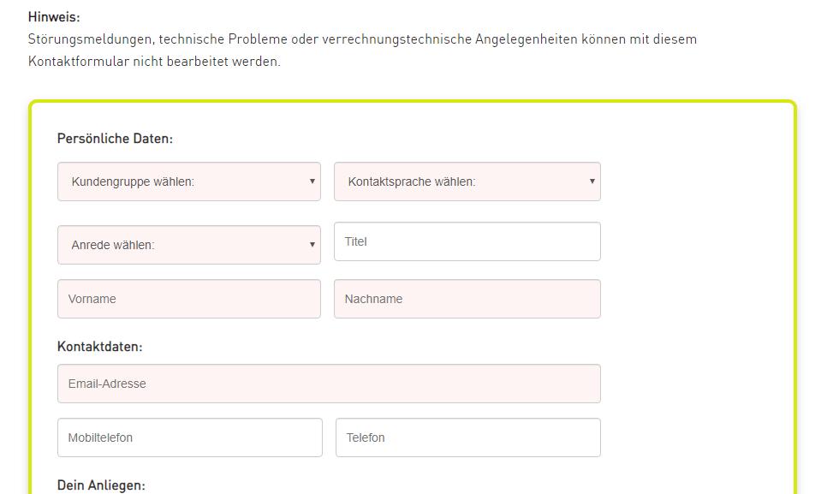
Task: Open the Kontaktsprache wählen dropdown
Action: (467, 182)
